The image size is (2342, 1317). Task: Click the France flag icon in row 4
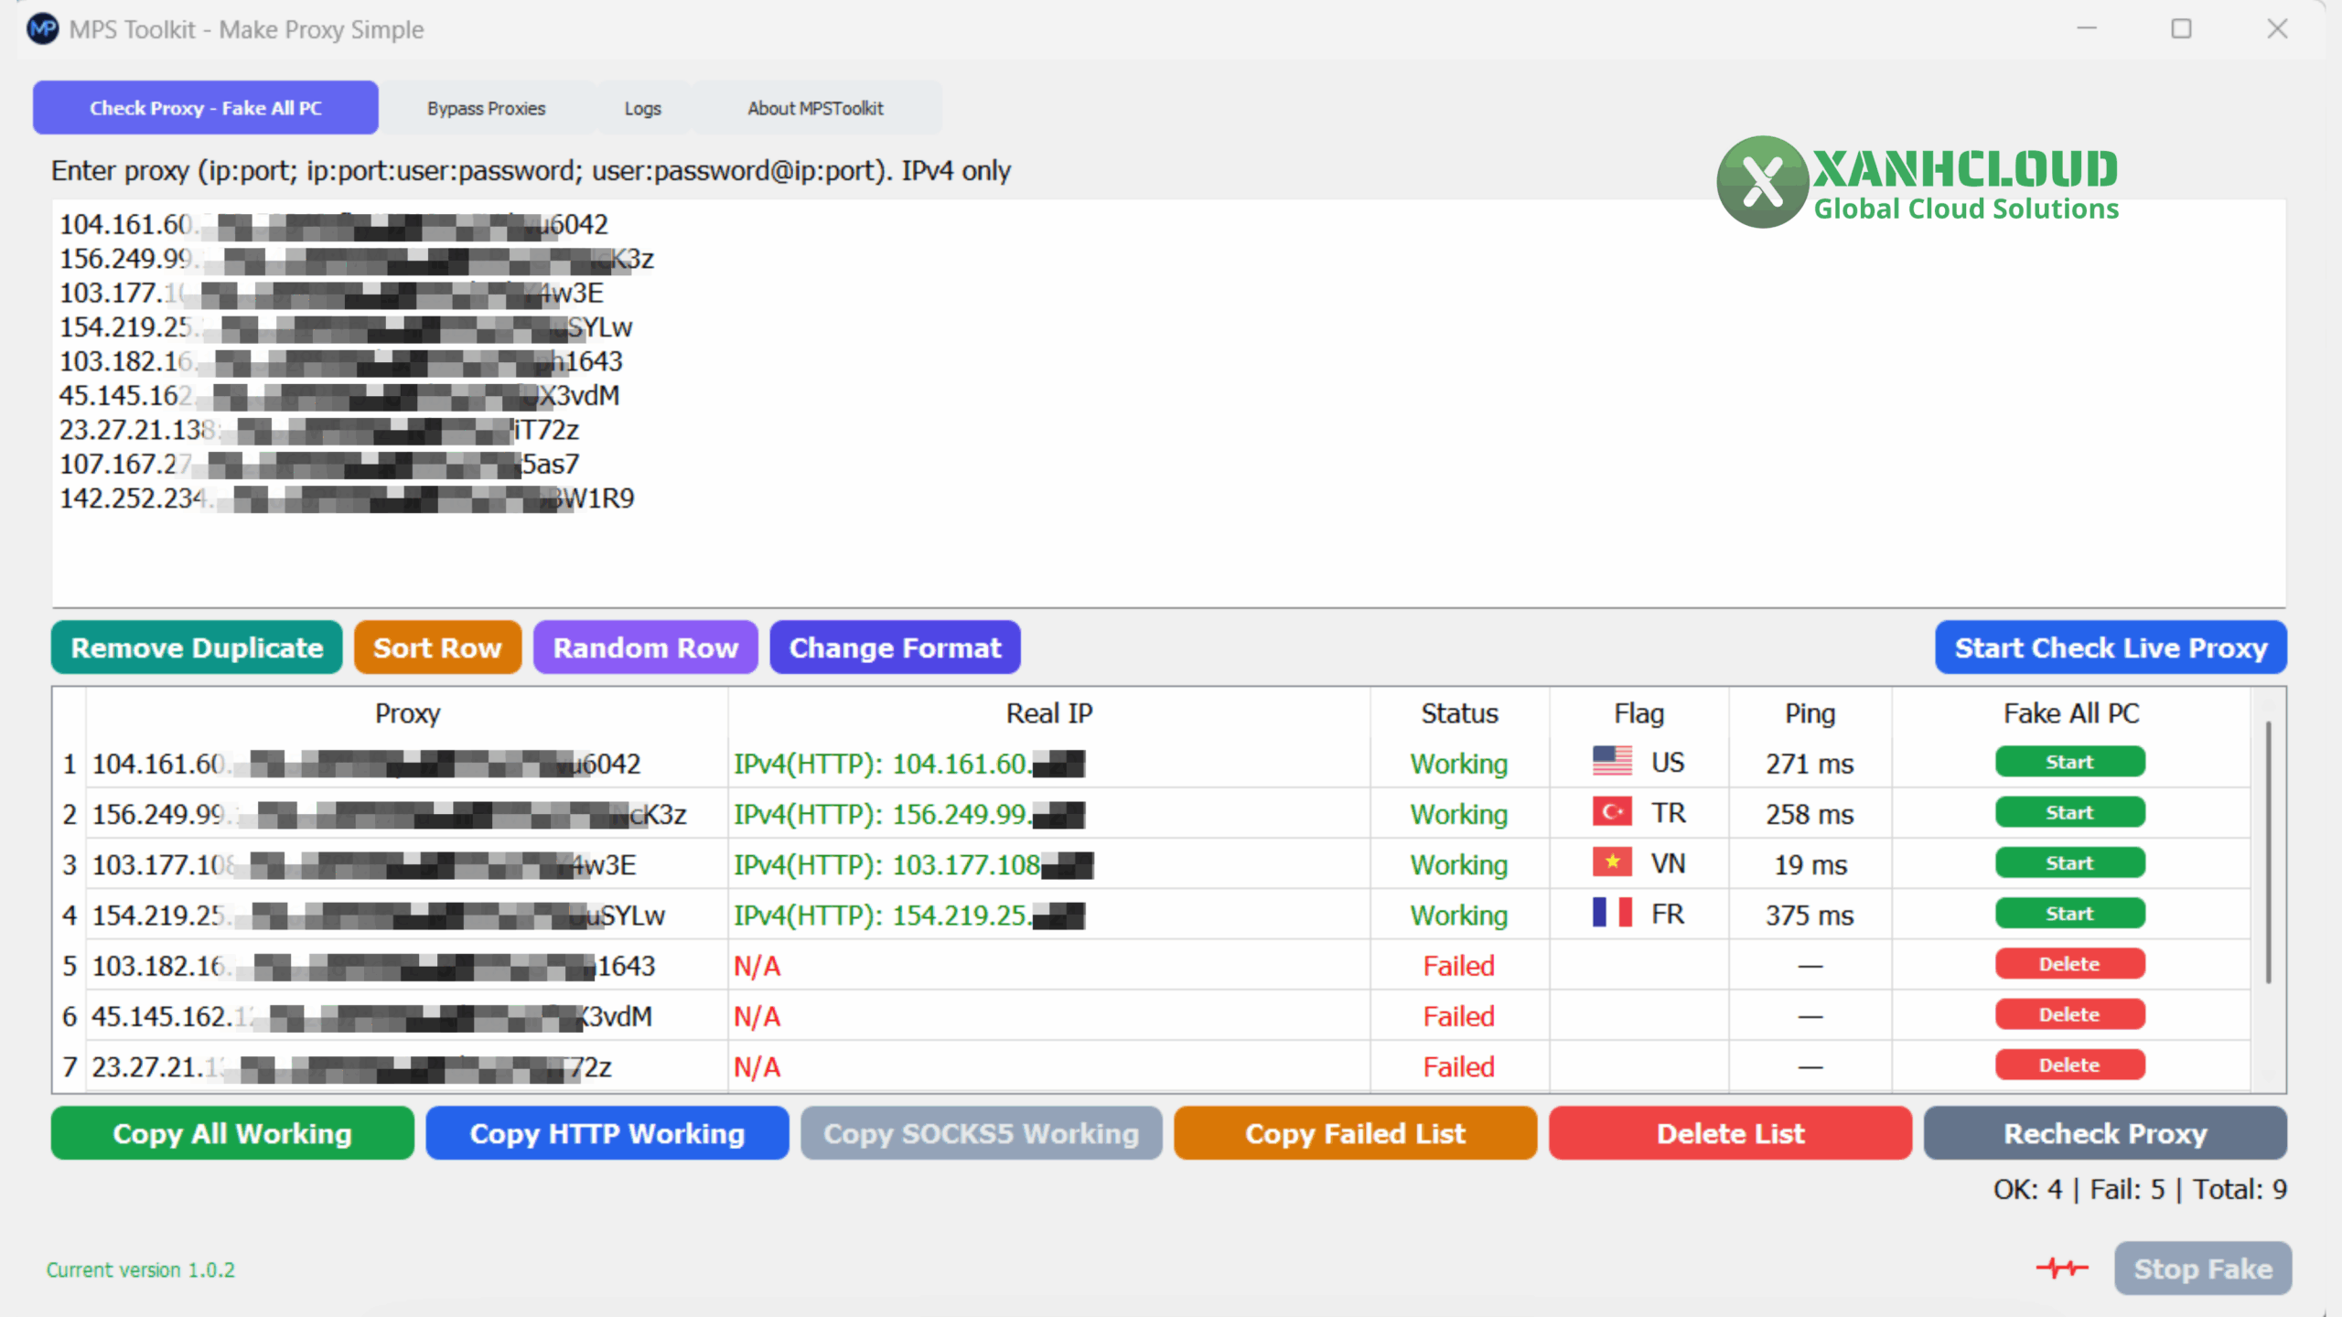pyautogui.click(x=1612, y=913)
